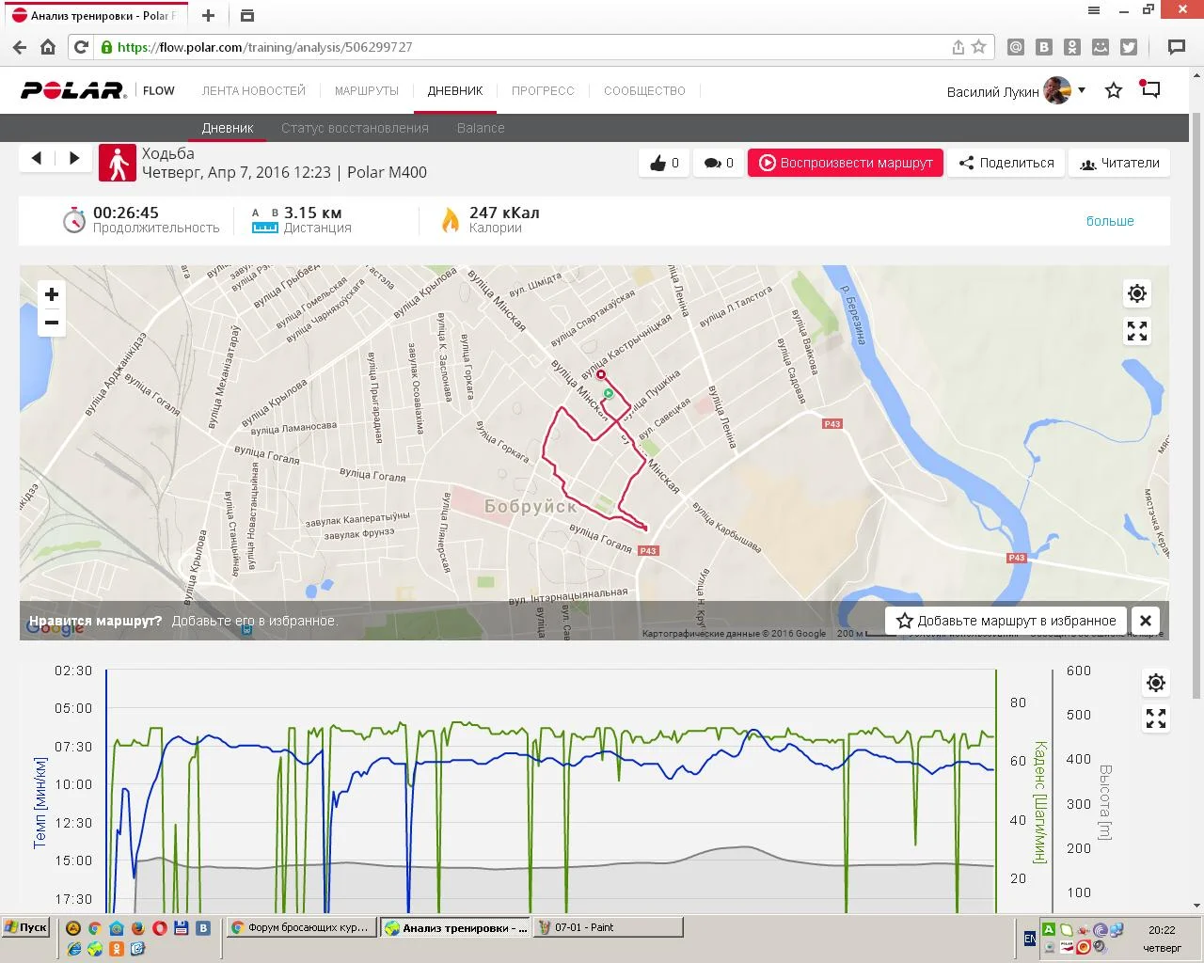The image size is (1204, 963).
Task: Reload the current page
Action: pyautogui.click(x=81, y=47)
